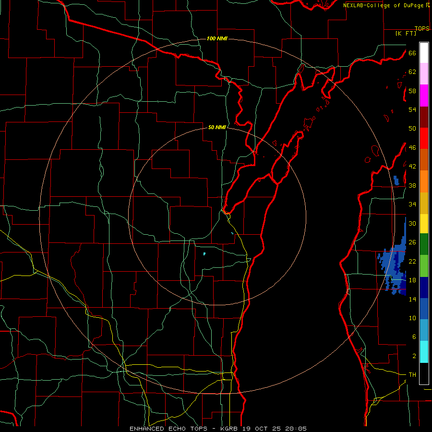The height and width of the screenshot is (432, 432).
Task: Click the navy blue legend swatch
Action: [424, 288]
